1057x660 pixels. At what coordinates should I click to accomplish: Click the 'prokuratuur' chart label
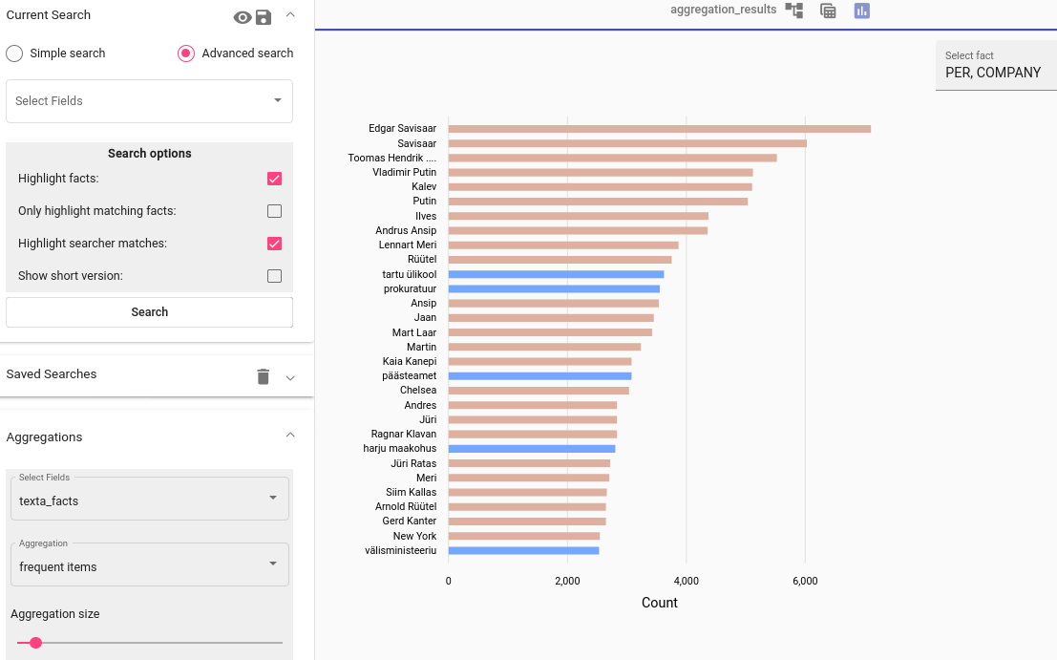[x=410, y=288]
